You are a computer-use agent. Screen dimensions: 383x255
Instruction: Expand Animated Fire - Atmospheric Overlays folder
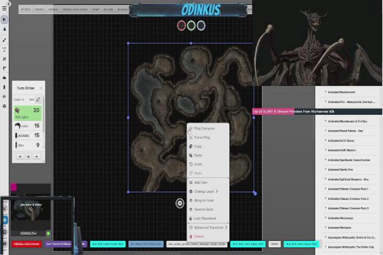tap(350, 102)
